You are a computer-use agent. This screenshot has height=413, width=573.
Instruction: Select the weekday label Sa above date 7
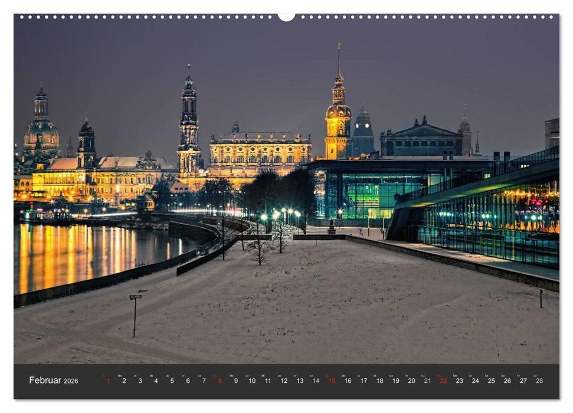click(x=199, y=376)
